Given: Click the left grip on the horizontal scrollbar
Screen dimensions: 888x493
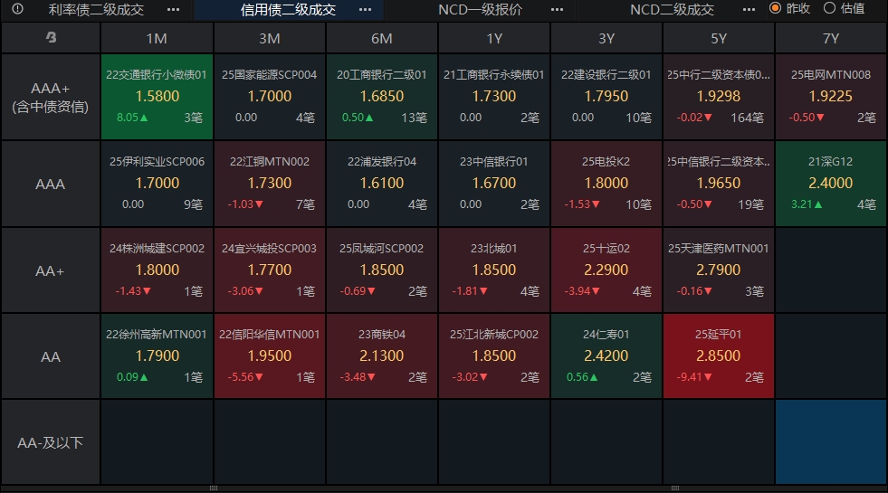Looking at the screenshot, I should 214,488.
